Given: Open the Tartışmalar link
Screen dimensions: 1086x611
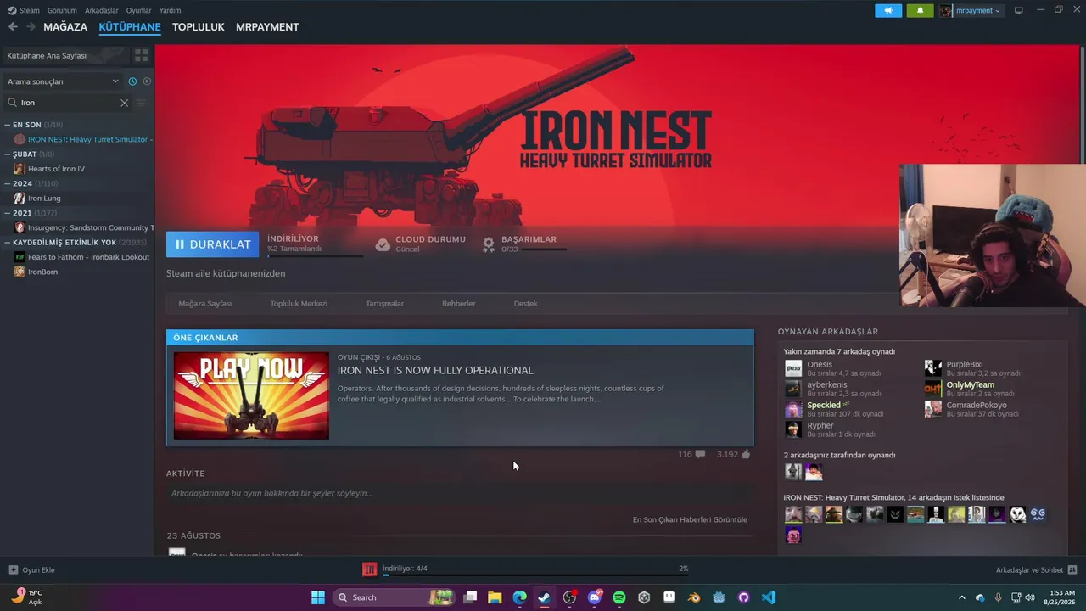Looking at the screenshot, I should pyautogui.click(x=384, y=303).
